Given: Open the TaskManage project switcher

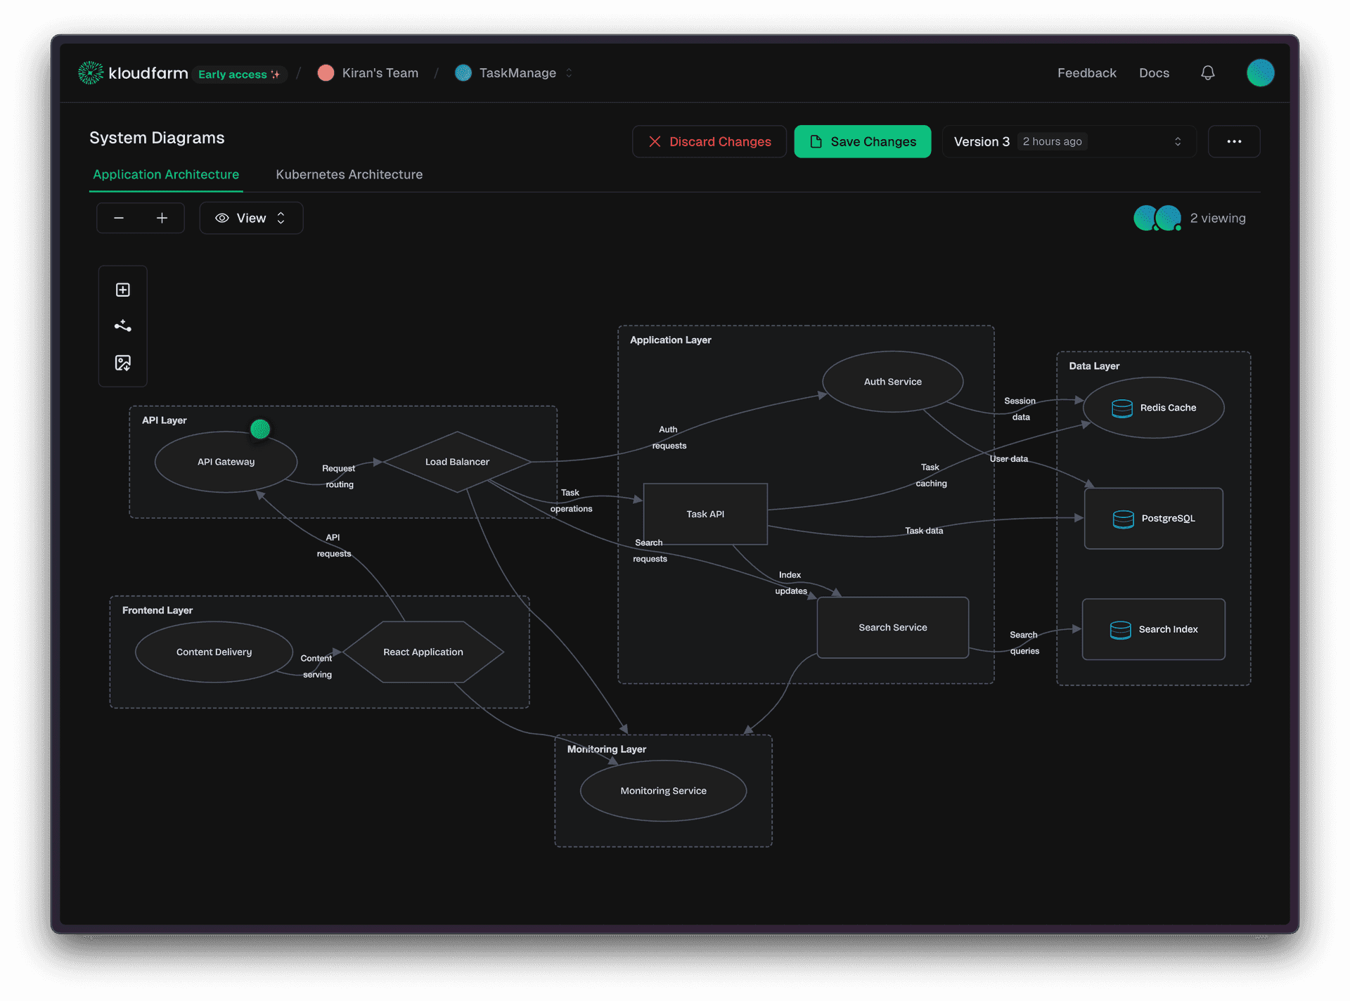Looking at the screenshot, I should click(x=517, y=73).
